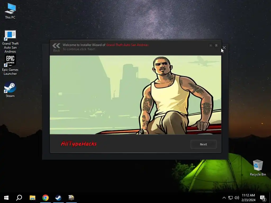The height and width of the screenshot is (203, 271).
Task: Click the installer app icon in taskbar
Action: (x=71, y=198)
